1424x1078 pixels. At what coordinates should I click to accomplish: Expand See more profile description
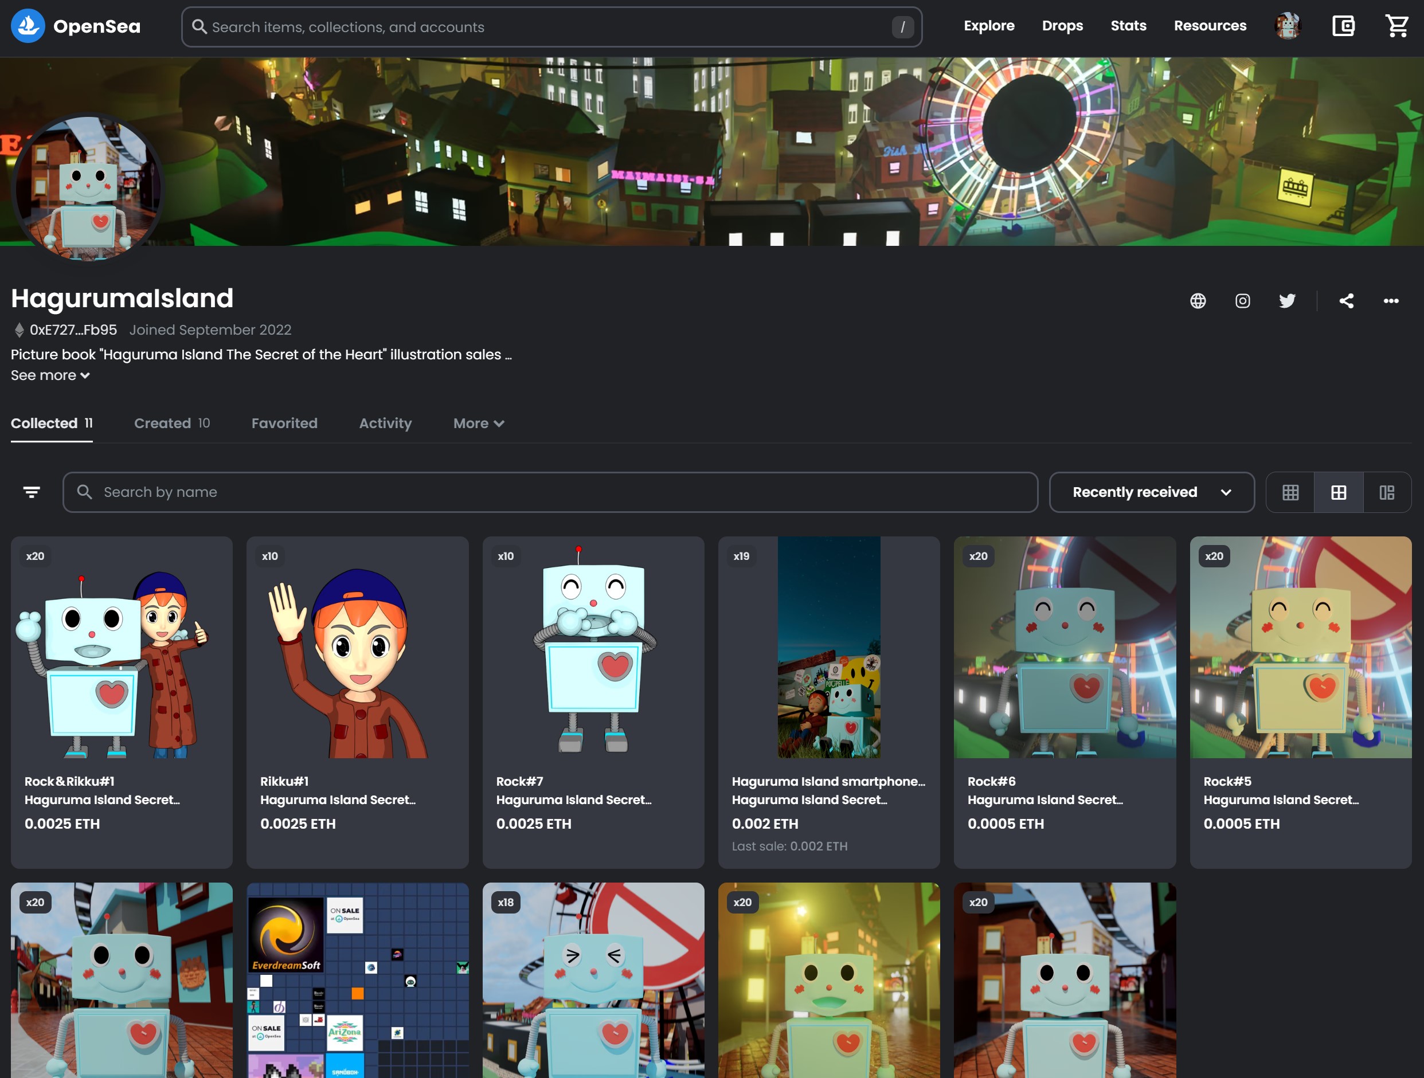click(x=50, y=375)
